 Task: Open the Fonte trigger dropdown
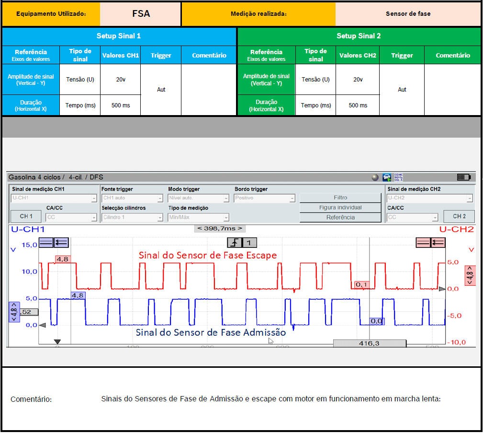point(132,198)
